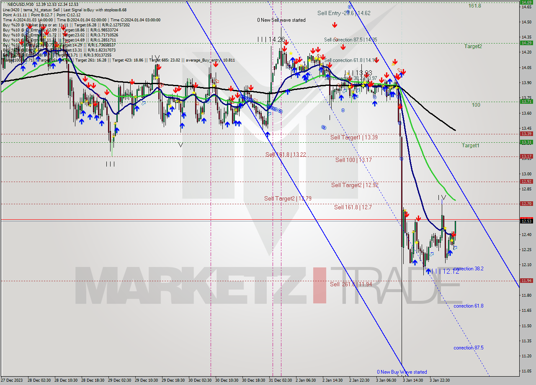Click the 13.17 red price tag on axis
The height and width of the screenshot is (385, 536).
point(526,156)
